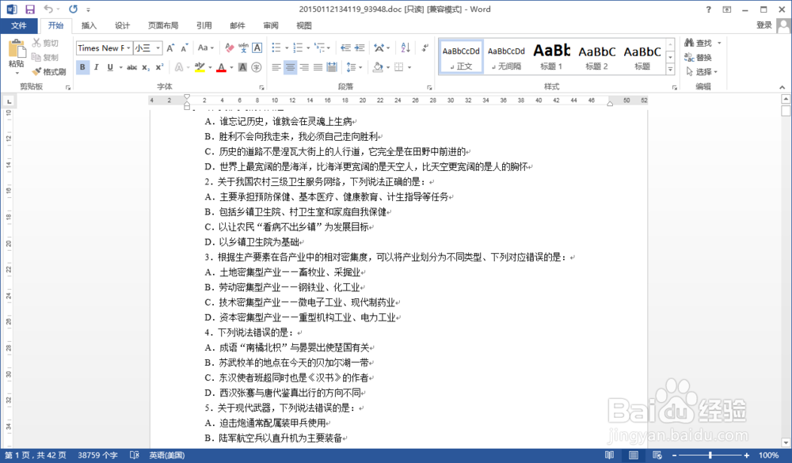Switch to Read Mode in status bar

610,455
